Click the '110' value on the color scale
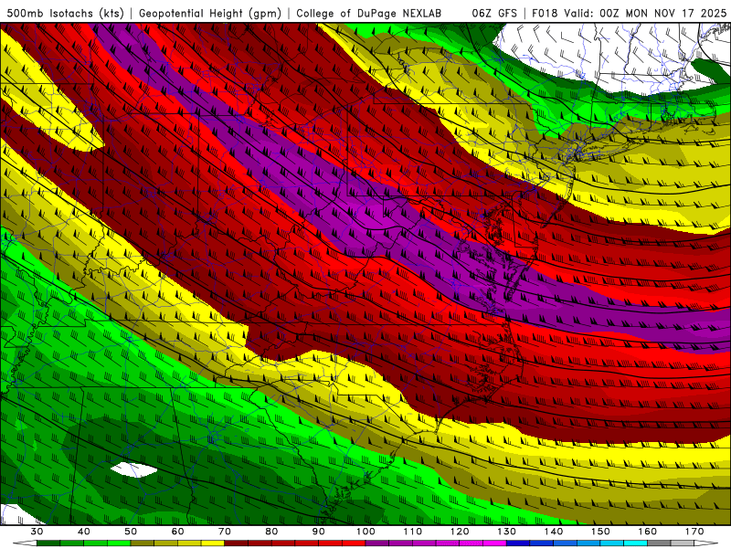731x548 pixels. [413, 532]
